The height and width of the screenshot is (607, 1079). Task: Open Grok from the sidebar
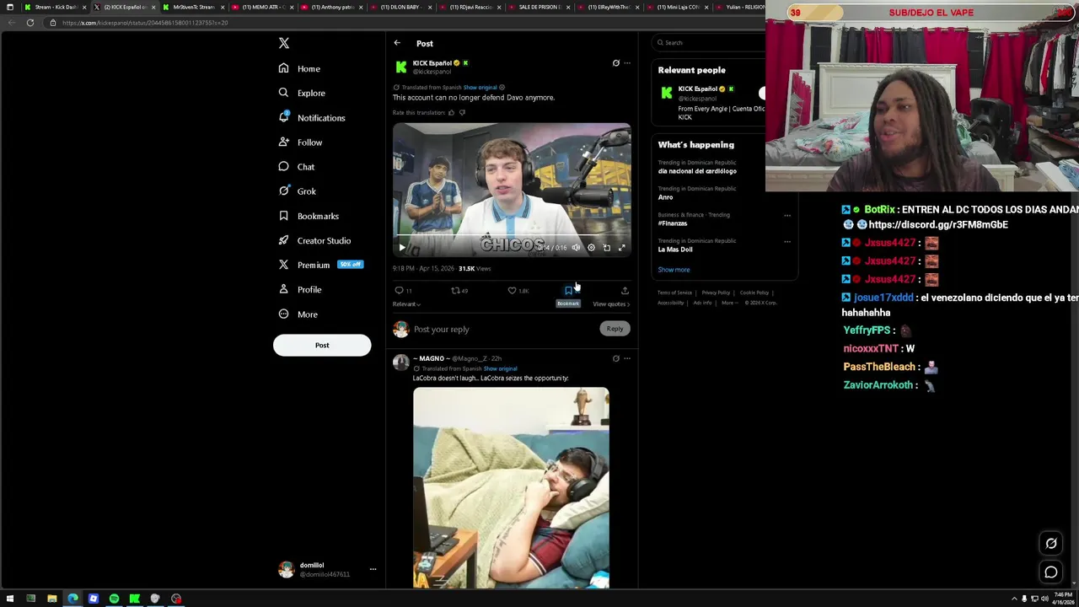click(x=297, y=191)
